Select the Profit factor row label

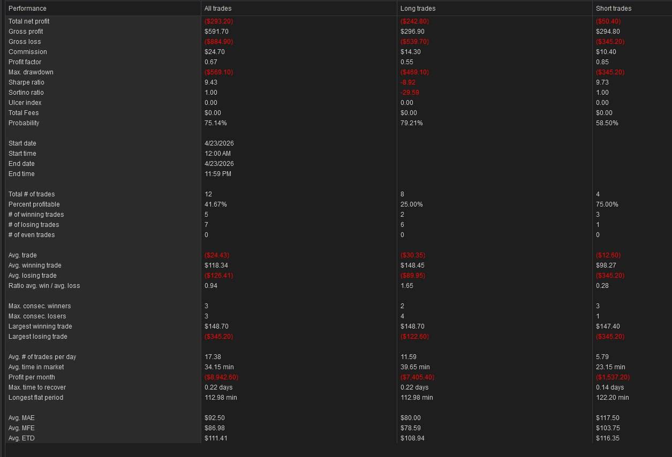click(x=25, y=62)
